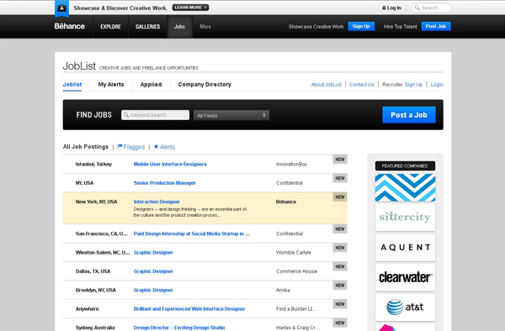Focus the Keyword Search input
Screen dimensions: 505x331
pyautogui.click(x=155, y=115)
